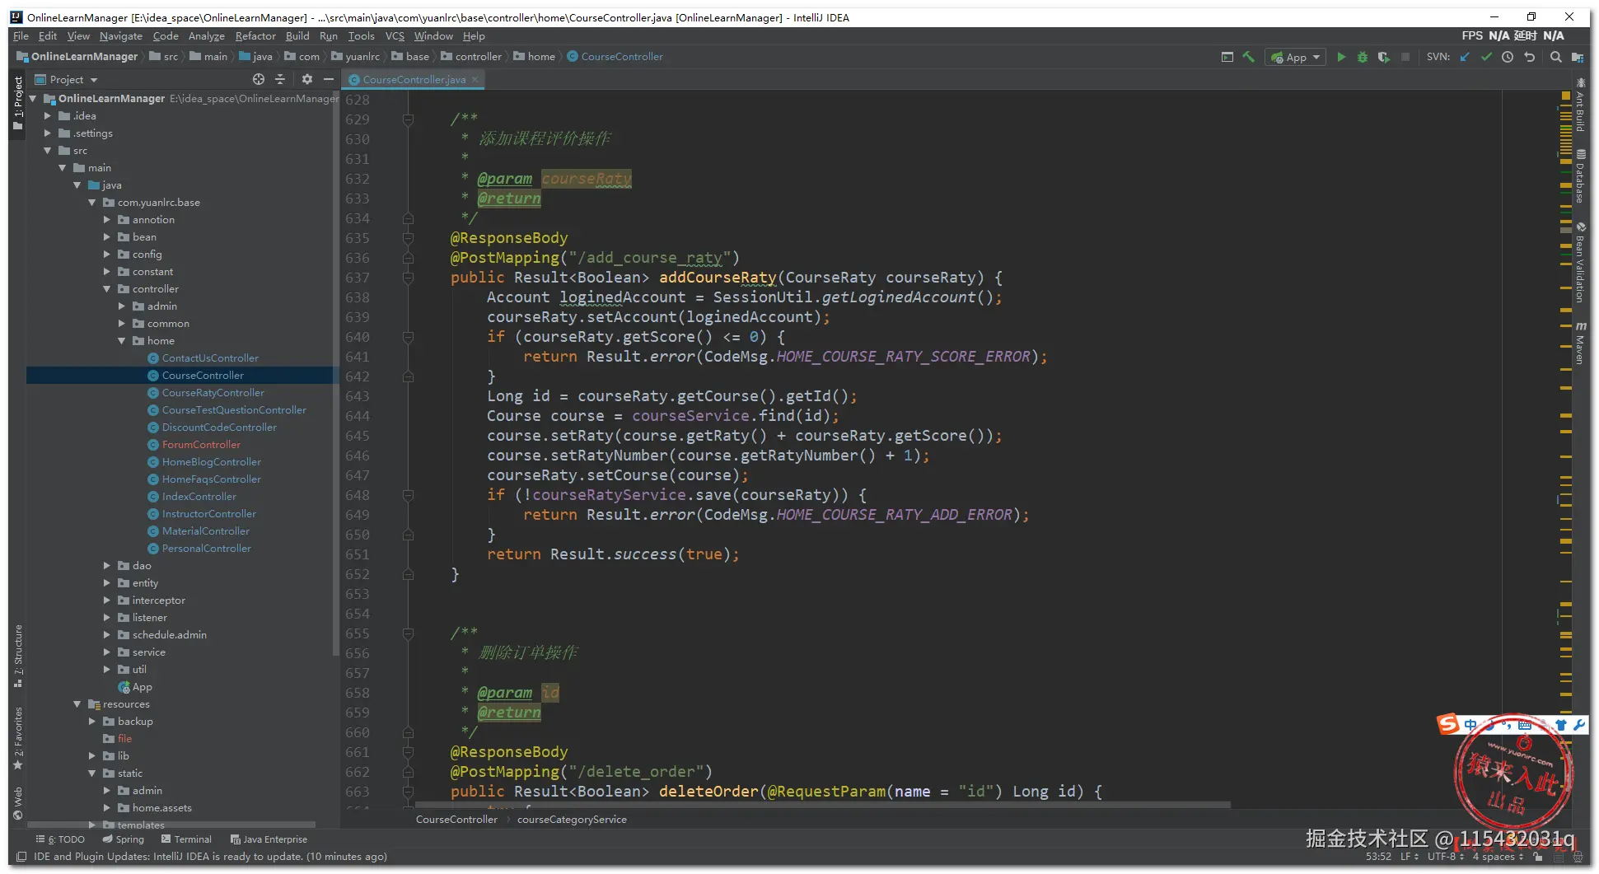Toggle the Favorites tool window side tab

coord(18,737)
